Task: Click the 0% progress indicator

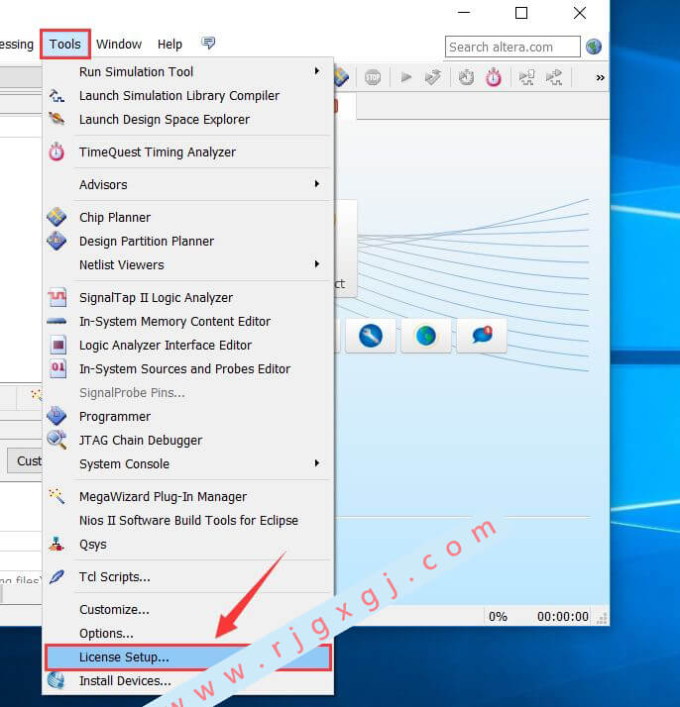Action: pos(499,616)
